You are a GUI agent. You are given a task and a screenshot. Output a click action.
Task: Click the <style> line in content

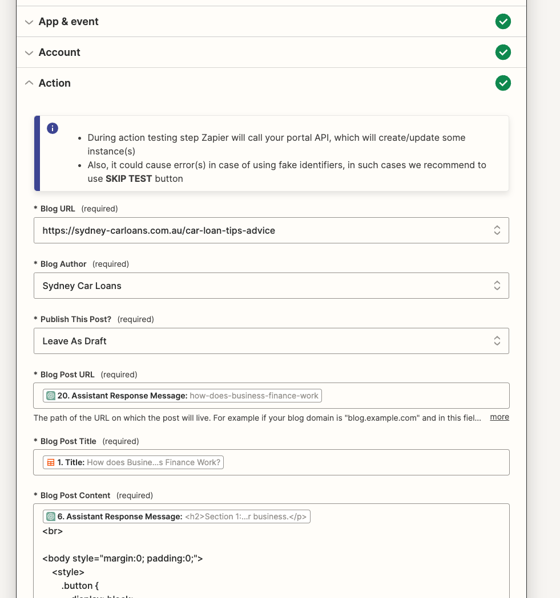(68, 572)
